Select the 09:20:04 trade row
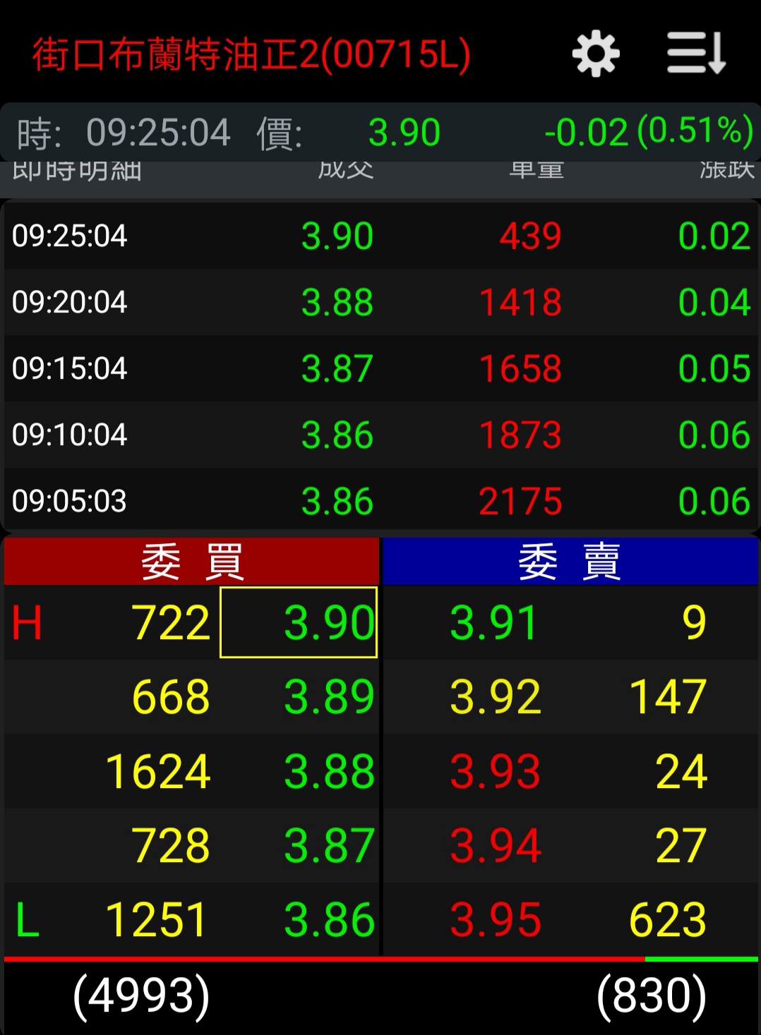The image size is (761, 1035). 380,302
